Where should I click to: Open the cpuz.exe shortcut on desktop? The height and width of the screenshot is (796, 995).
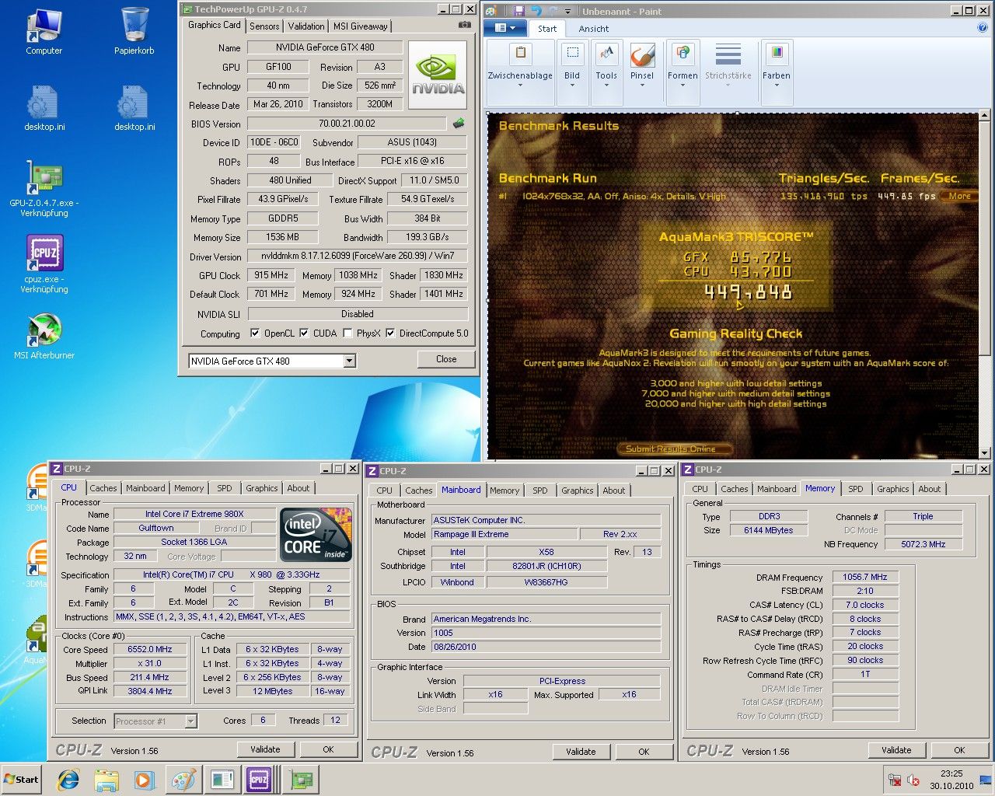tap(44, 264)
